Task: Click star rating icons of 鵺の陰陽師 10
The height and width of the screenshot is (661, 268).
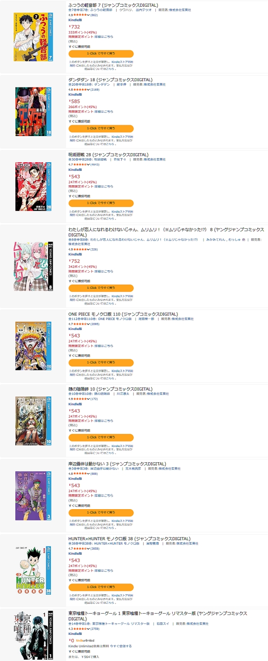Action: [80, 399]
